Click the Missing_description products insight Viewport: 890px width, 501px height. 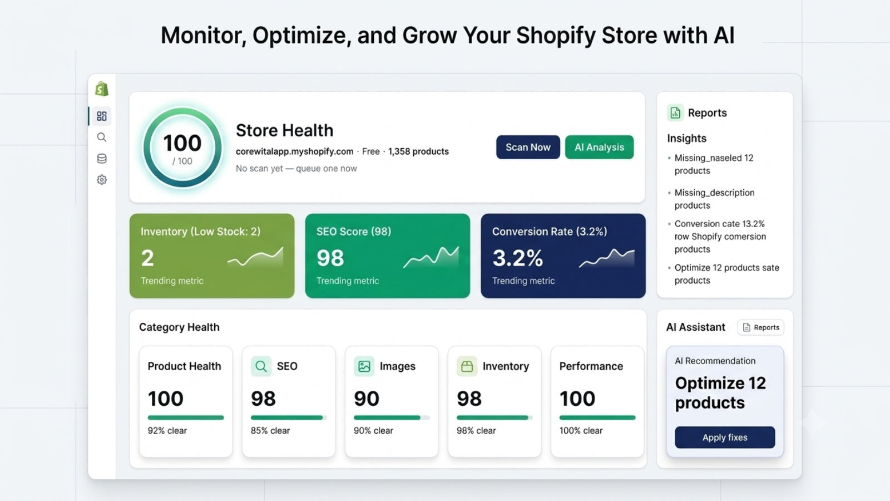pyautogui.click(x=715, y=199)
